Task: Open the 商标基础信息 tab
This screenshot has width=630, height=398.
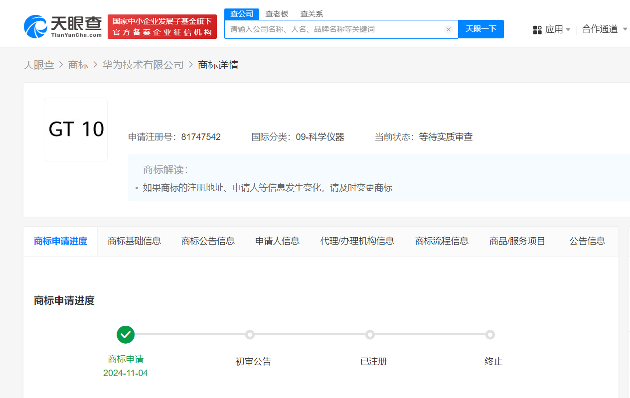Action: coord(135,241)
